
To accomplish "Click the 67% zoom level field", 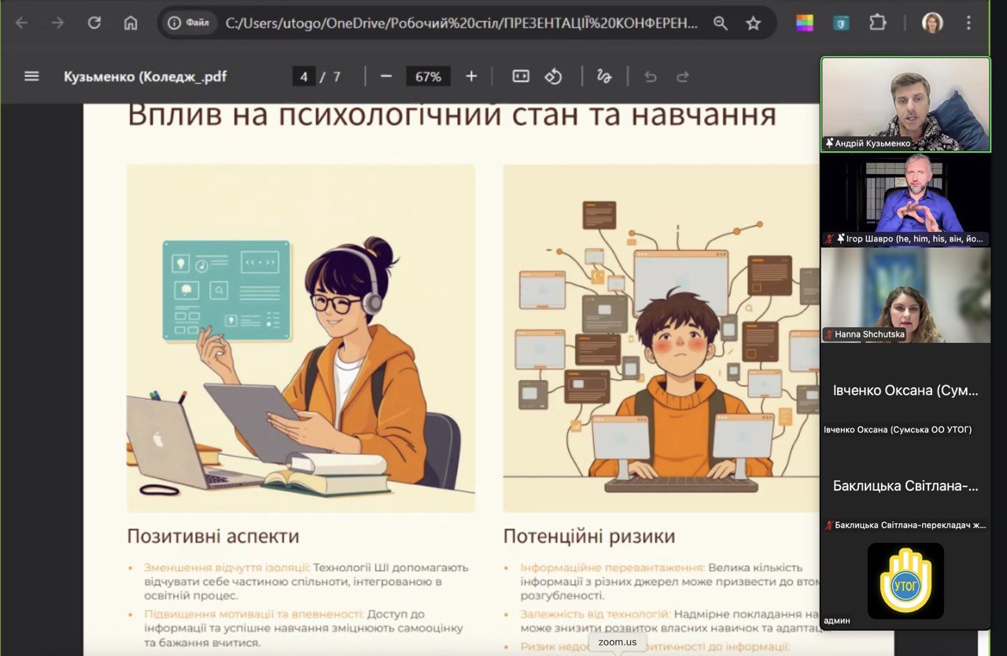I will point(428,76).
